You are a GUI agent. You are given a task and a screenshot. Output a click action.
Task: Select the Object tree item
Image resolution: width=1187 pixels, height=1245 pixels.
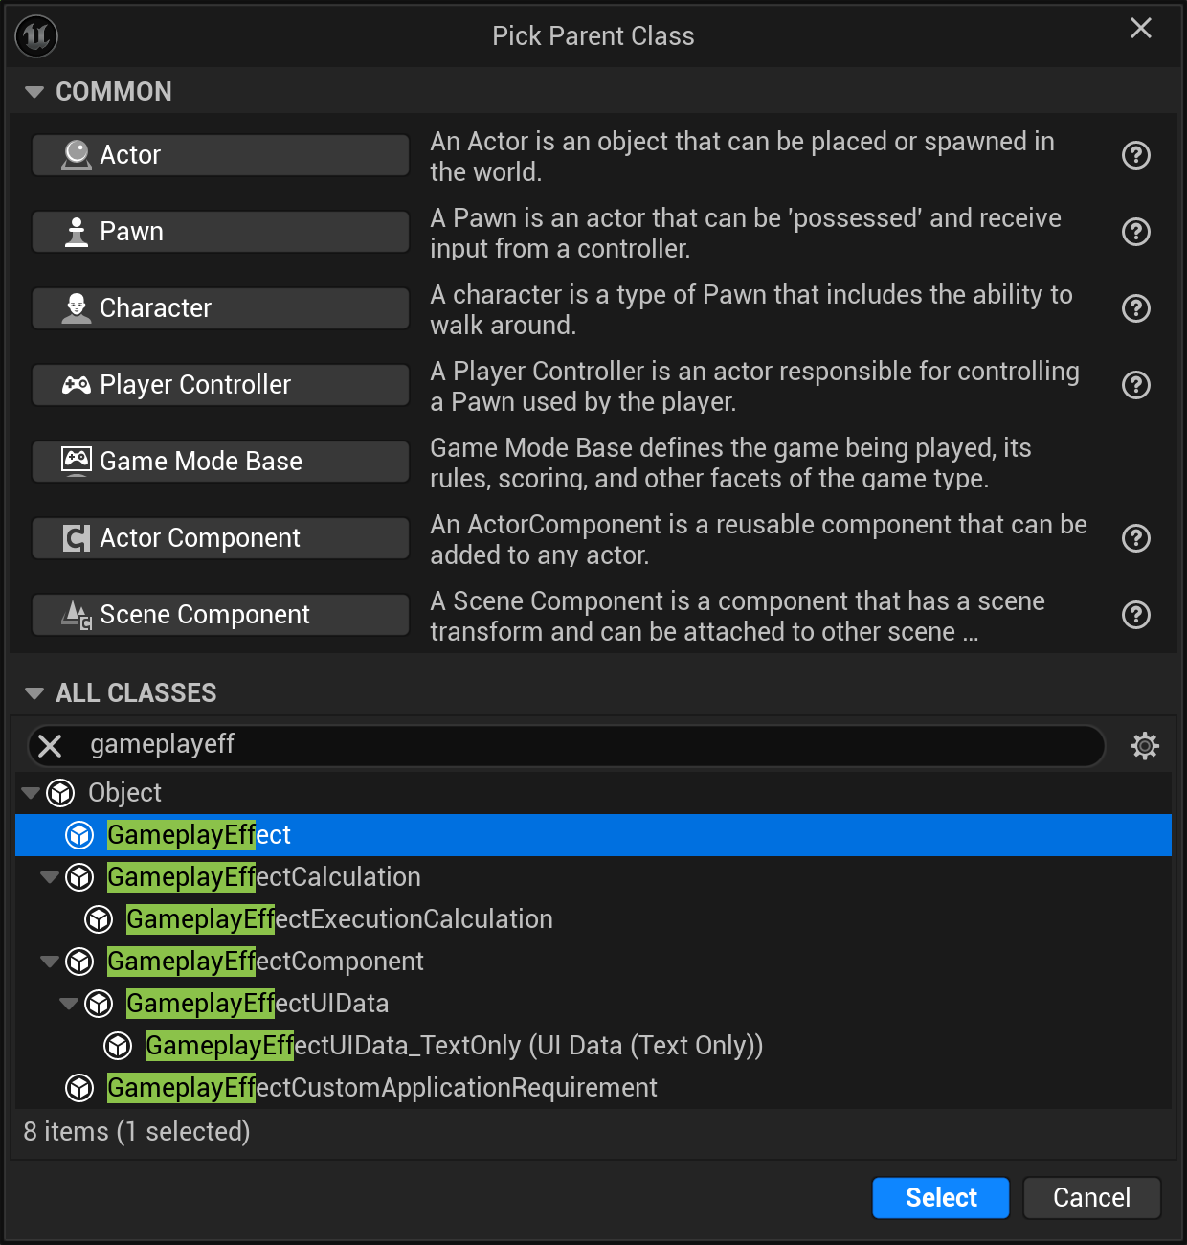point(593,793)
